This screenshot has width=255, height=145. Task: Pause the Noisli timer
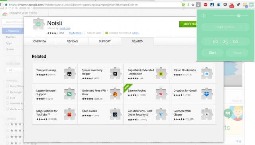(x=237, y=53)
